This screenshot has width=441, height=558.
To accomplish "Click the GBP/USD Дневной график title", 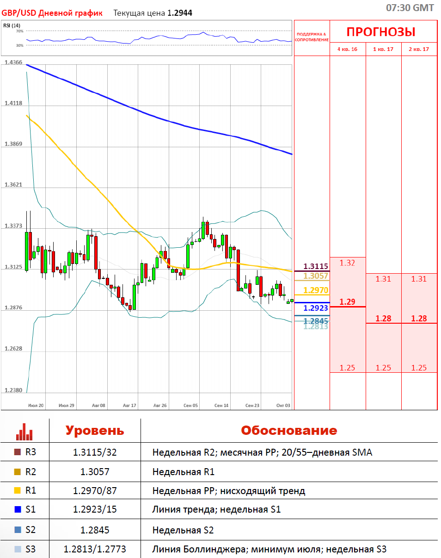I will click(x=52, y=13).
